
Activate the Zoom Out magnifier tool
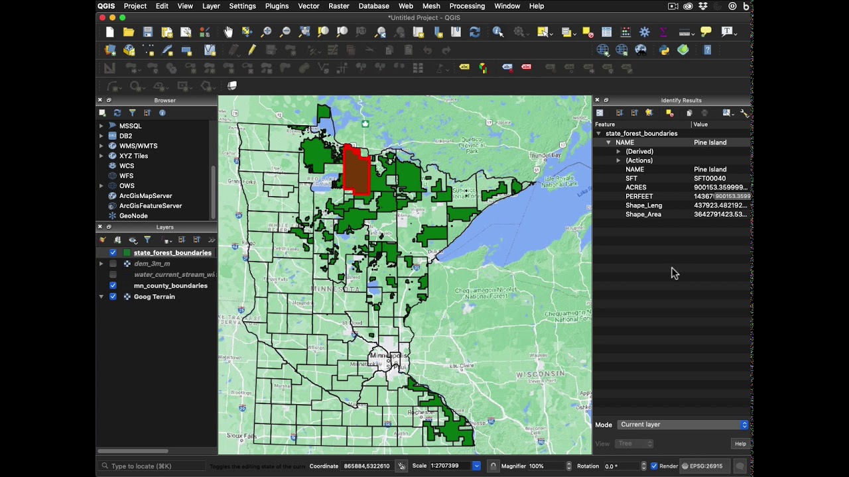click(285, 32)
